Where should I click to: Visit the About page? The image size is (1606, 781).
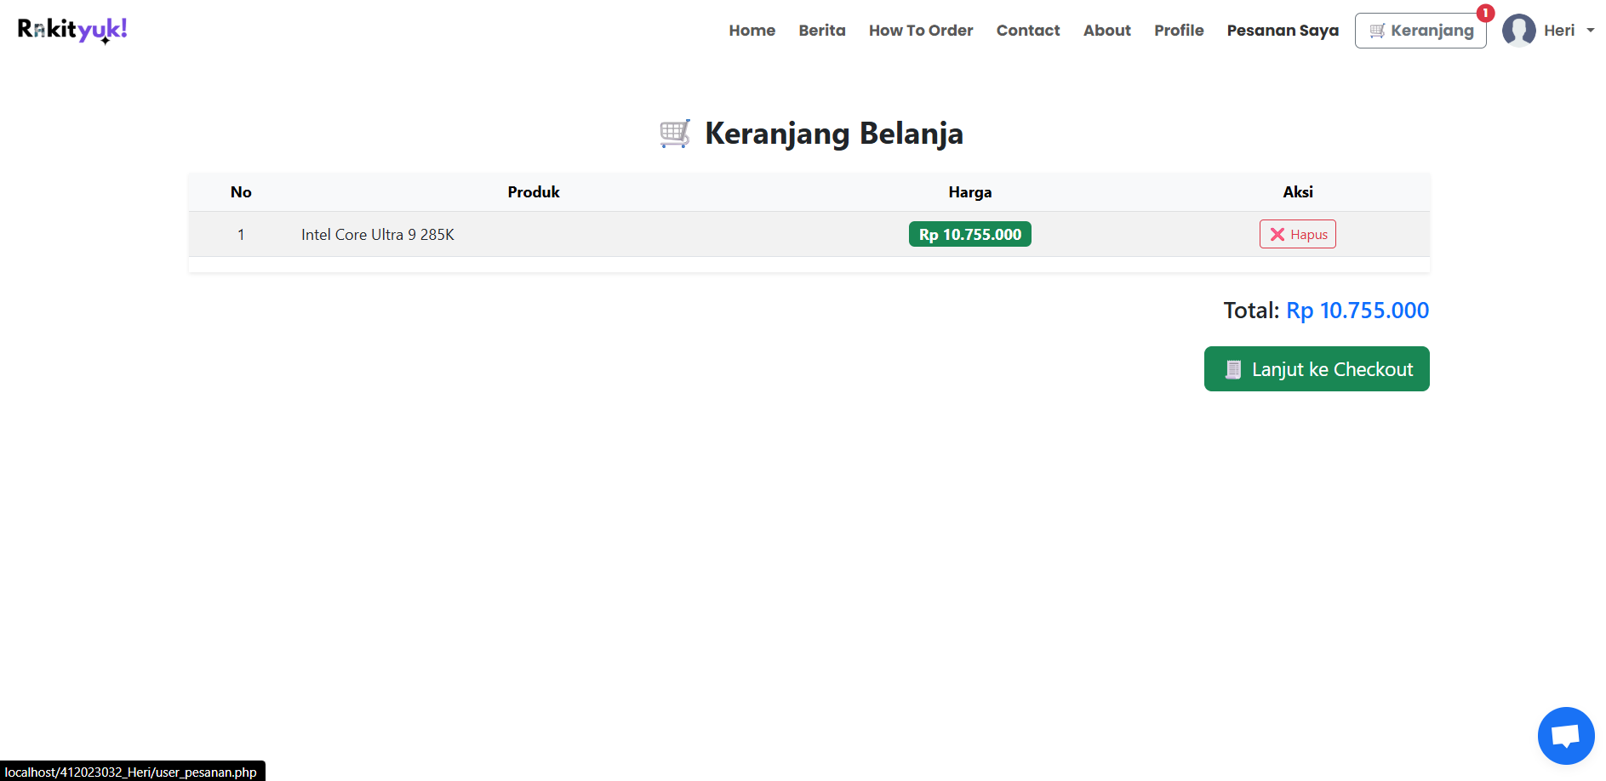pyautogui.click(x=1106, y=31)
